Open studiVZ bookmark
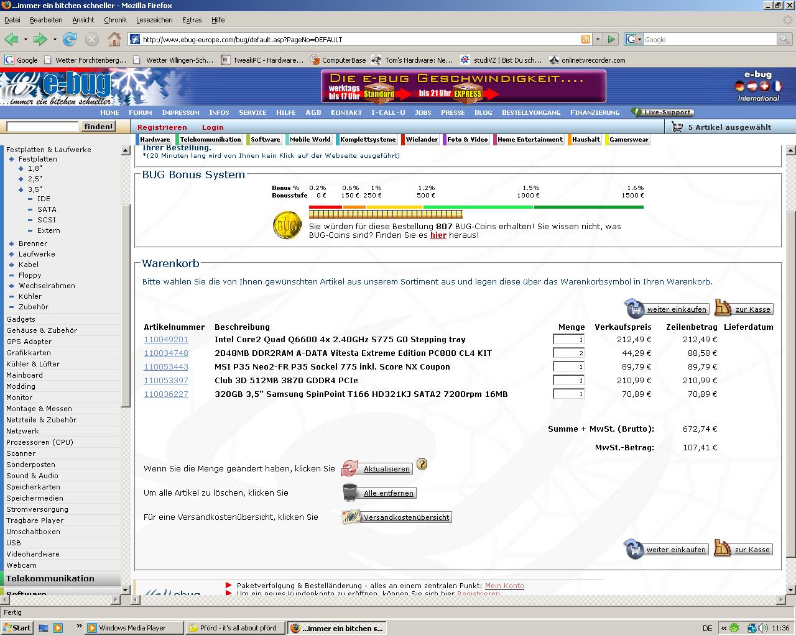796x636 pixels. [501, 60]
